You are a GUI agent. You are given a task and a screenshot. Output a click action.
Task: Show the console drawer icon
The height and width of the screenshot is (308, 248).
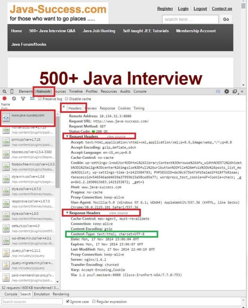pos(218,91)
